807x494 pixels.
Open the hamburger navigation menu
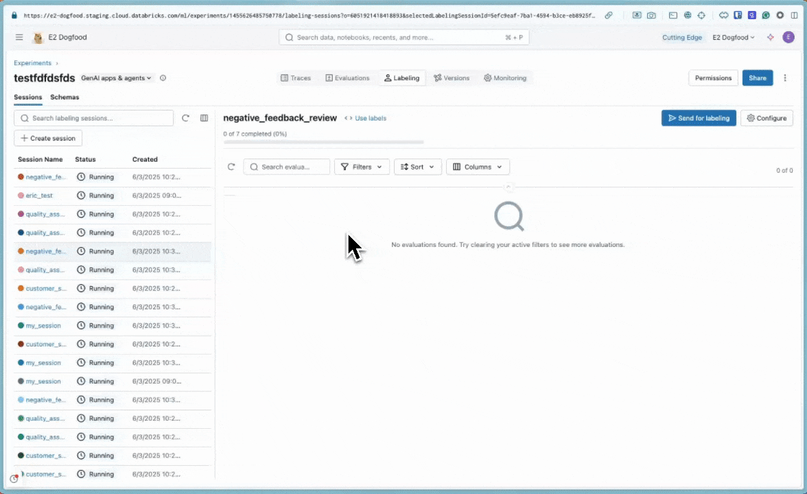[19, 37]
